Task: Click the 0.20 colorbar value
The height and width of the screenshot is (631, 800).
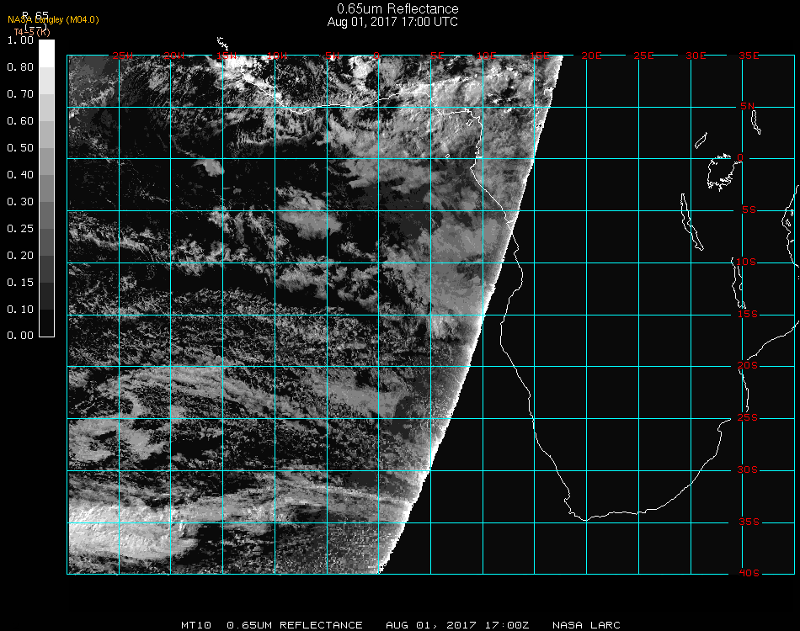Action: click(20, 256)
